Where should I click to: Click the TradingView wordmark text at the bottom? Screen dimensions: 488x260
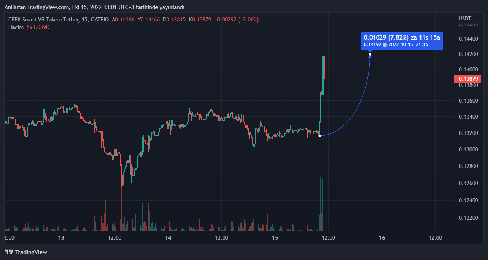coord(31,252)
